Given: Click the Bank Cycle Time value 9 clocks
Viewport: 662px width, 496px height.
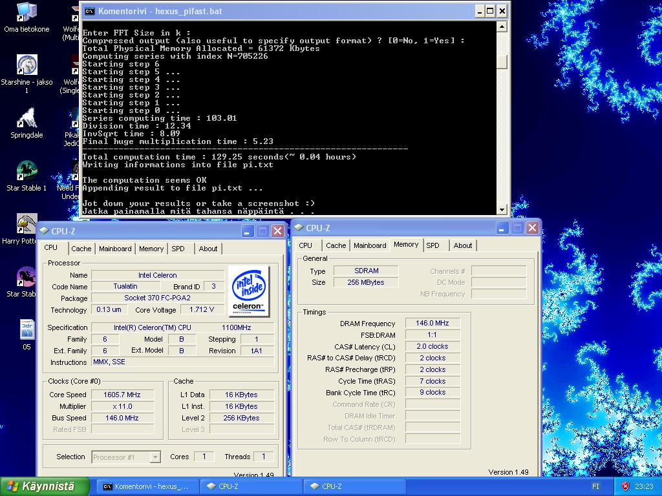Looking at the screenshot, I should pos(432,392).
